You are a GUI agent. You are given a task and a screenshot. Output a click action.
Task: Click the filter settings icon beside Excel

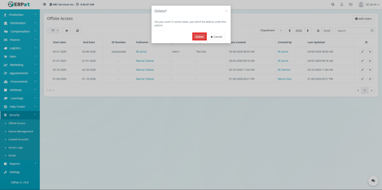click(318, 31)
